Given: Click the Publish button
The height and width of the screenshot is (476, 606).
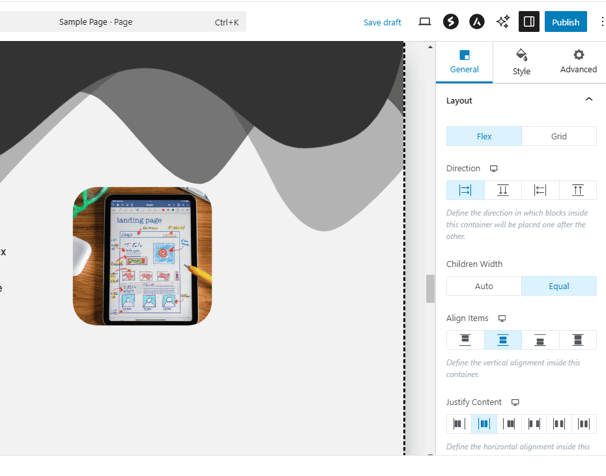Looking at the screenshot, I should 565,21.
